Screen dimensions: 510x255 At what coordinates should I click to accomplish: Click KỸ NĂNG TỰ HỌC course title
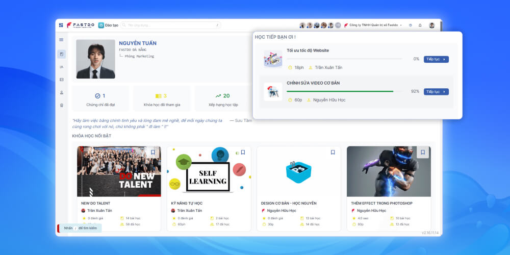[187, 203]
